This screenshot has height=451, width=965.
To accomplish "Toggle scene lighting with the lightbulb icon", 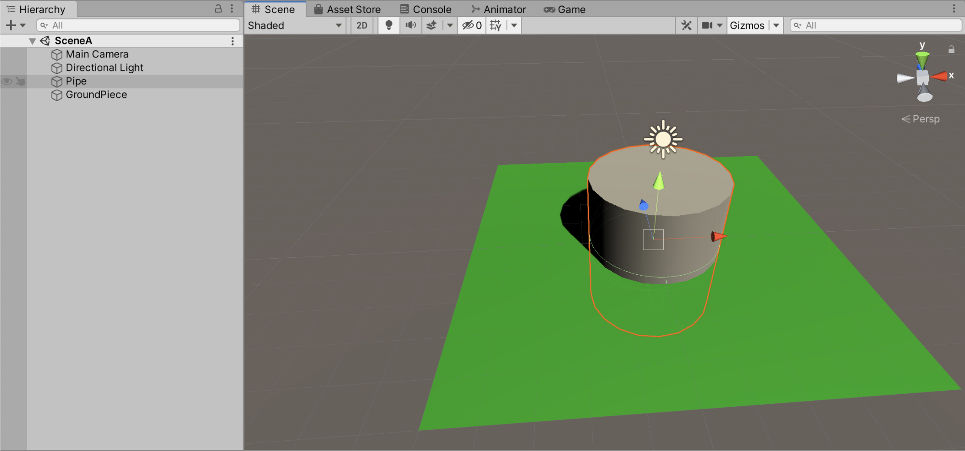I will pos(389,26).
